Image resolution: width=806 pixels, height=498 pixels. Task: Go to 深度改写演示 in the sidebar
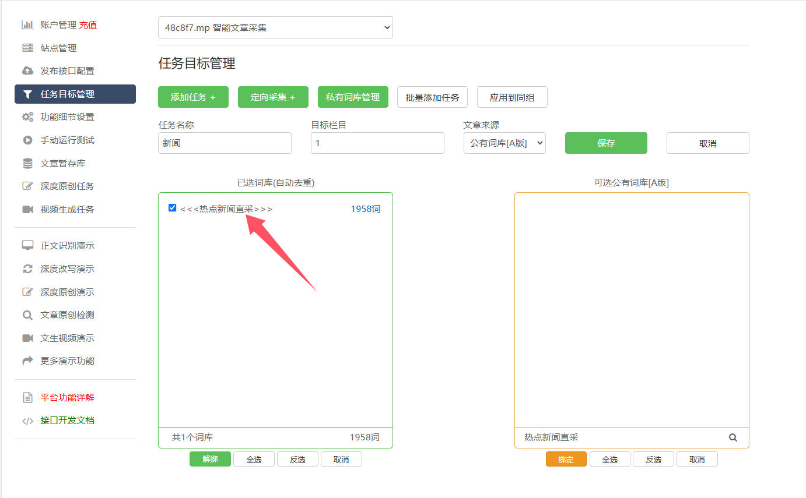coord(67,269)
